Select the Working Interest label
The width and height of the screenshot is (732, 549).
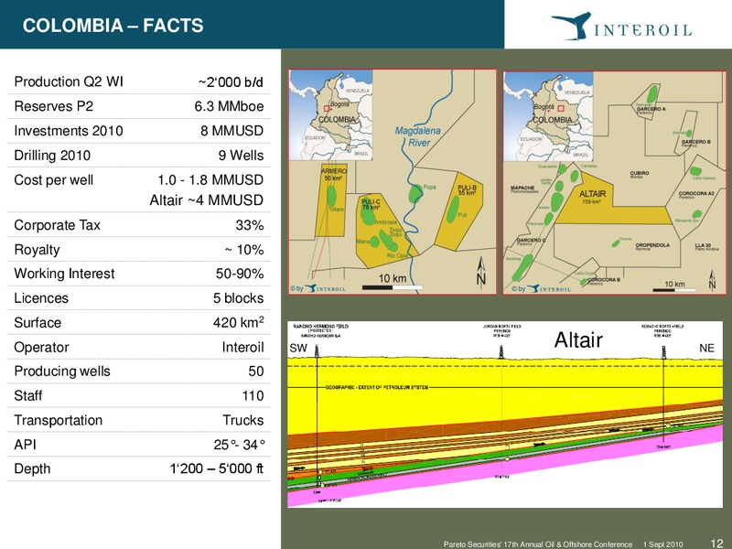pos(64,274)
